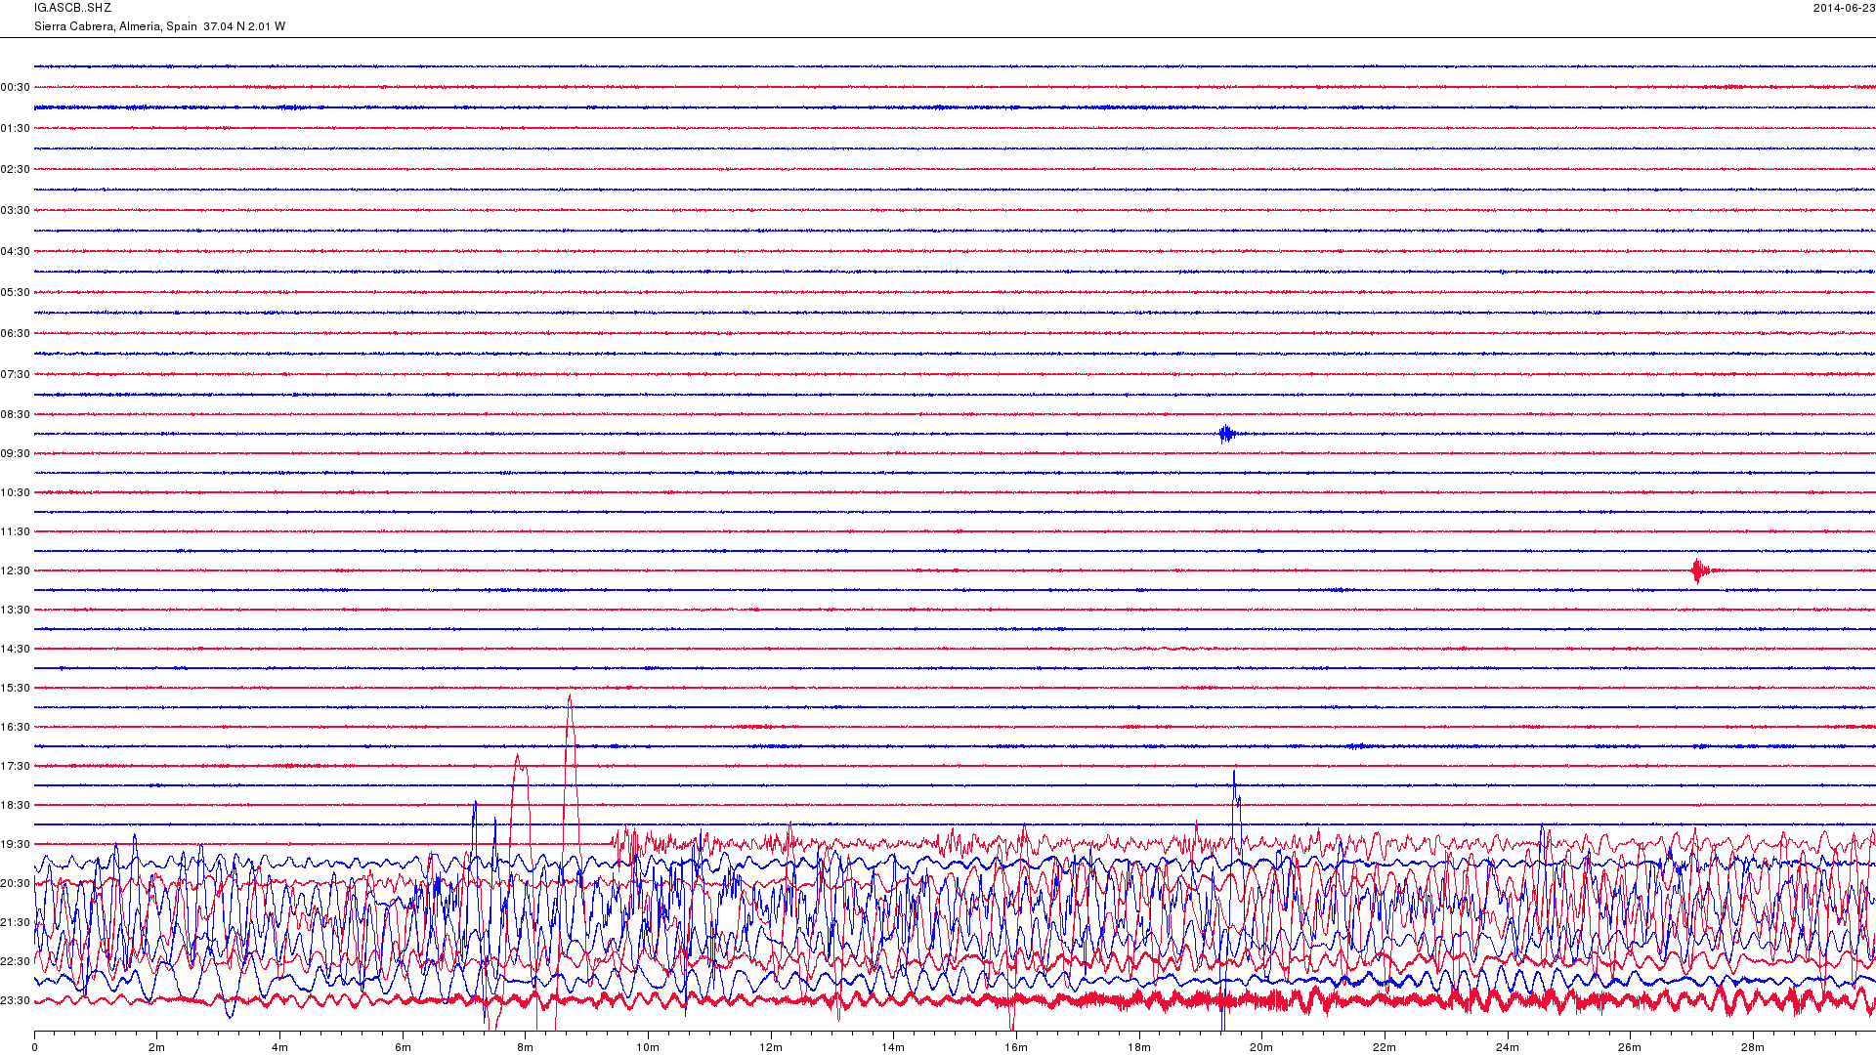Click the 11:30 time label
The image size is (1876, 1055).
(16, 532)
